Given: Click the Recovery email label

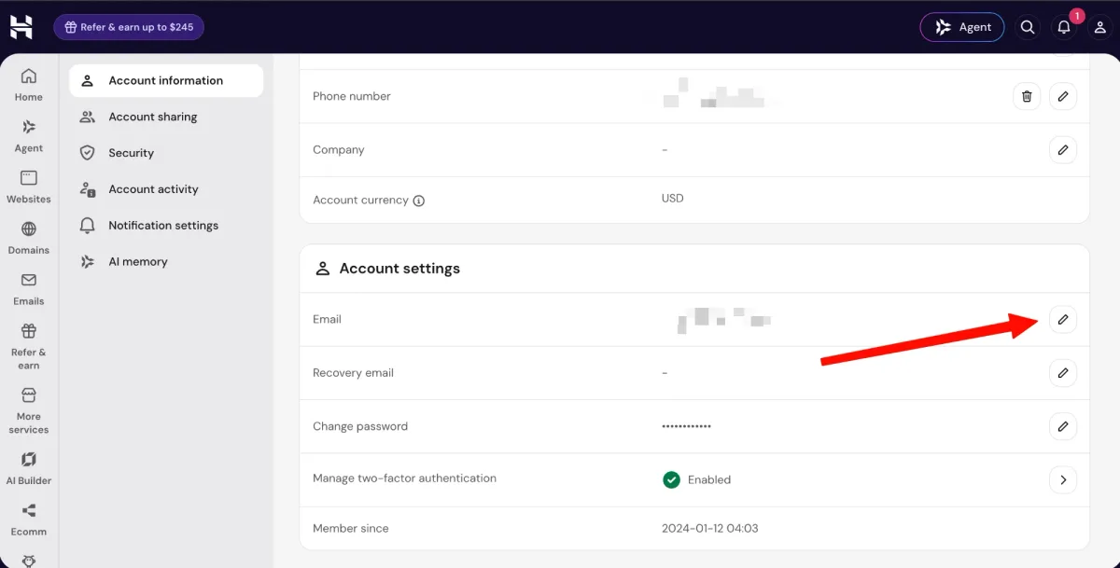Looking at the screenshot, I should (354, 373).
